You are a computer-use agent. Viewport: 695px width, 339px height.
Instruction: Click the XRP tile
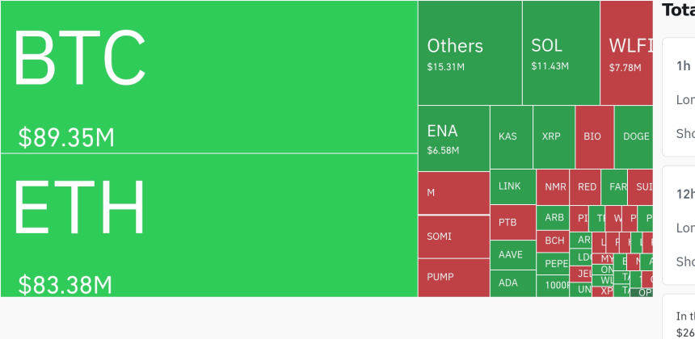point(552,136)
